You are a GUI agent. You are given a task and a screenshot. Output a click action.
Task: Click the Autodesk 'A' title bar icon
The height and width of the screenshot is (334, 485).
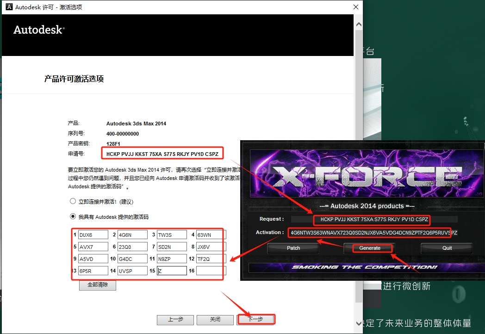coord(9,7)
